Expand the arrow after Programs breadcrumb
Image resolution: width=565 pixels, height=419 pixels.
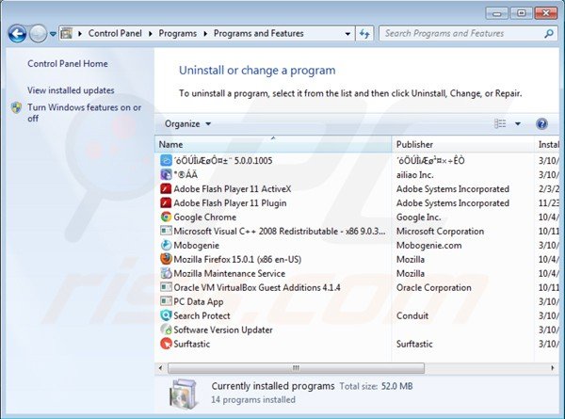[205, 34]
